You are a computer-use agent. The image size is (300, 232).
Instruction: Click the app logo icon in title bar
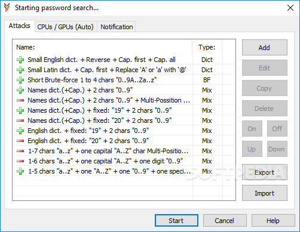coord(7,8)
